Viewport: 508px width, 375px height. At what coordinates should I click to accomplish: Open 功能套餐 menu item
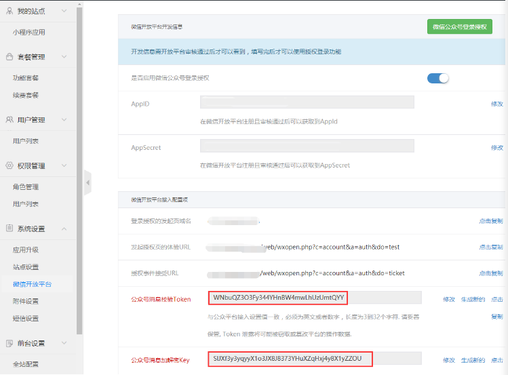coord(26,78)
